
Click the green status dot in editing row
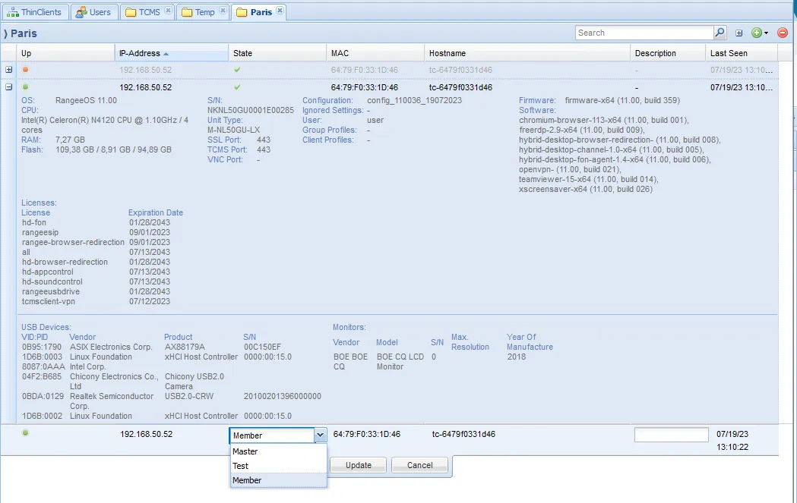pos(25,433)
